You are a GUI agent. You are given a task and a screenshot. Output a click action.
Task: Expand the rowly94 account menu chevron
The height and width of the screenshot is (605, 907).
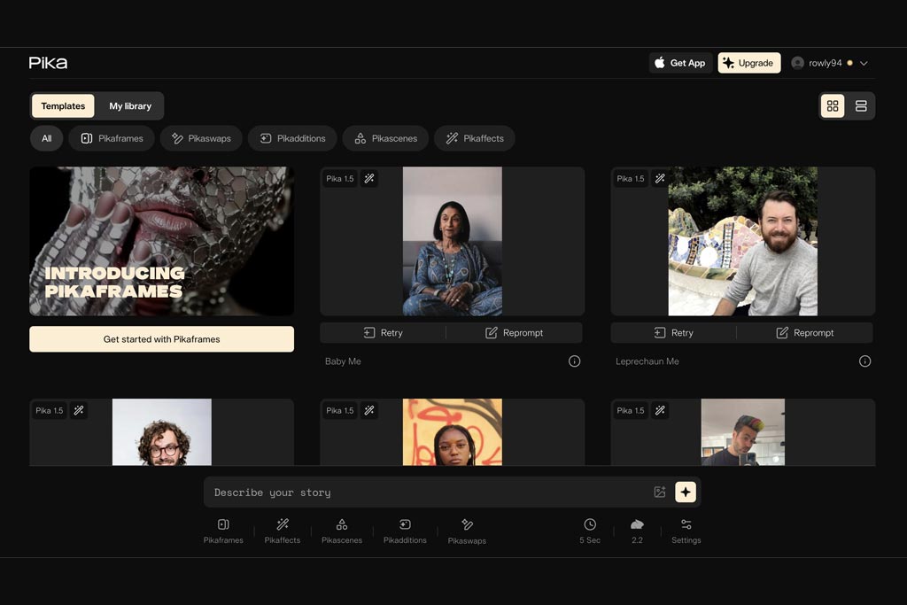[x=864, y=63]
